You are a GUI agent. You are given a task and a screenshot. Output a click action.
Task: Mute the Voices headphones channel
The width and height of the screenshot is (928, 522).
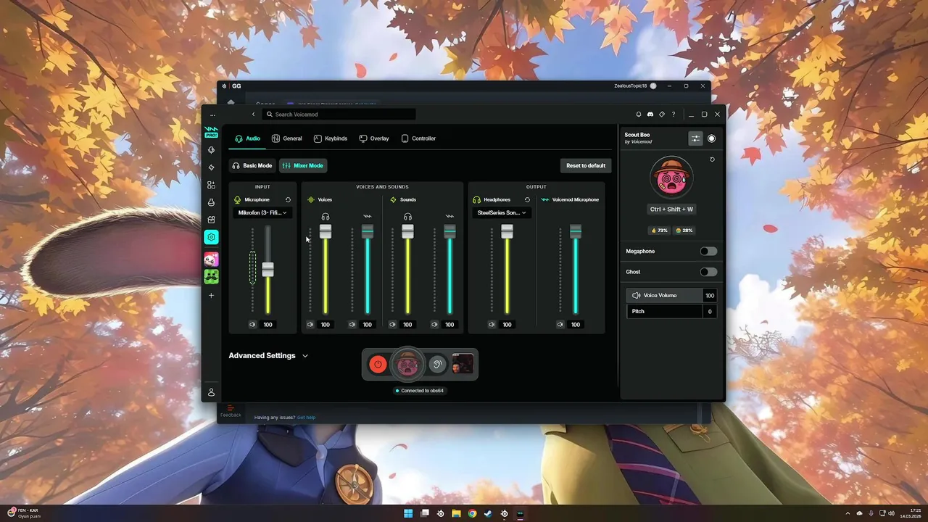tap(310, 325)
